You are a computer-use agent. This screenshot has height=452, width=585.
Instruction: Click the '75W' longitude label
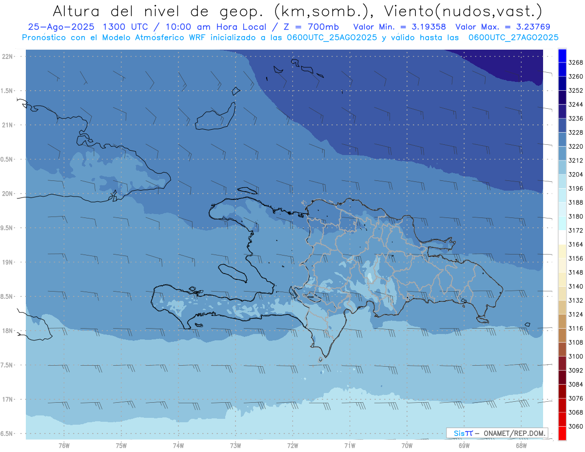click(x=121, y=446)
